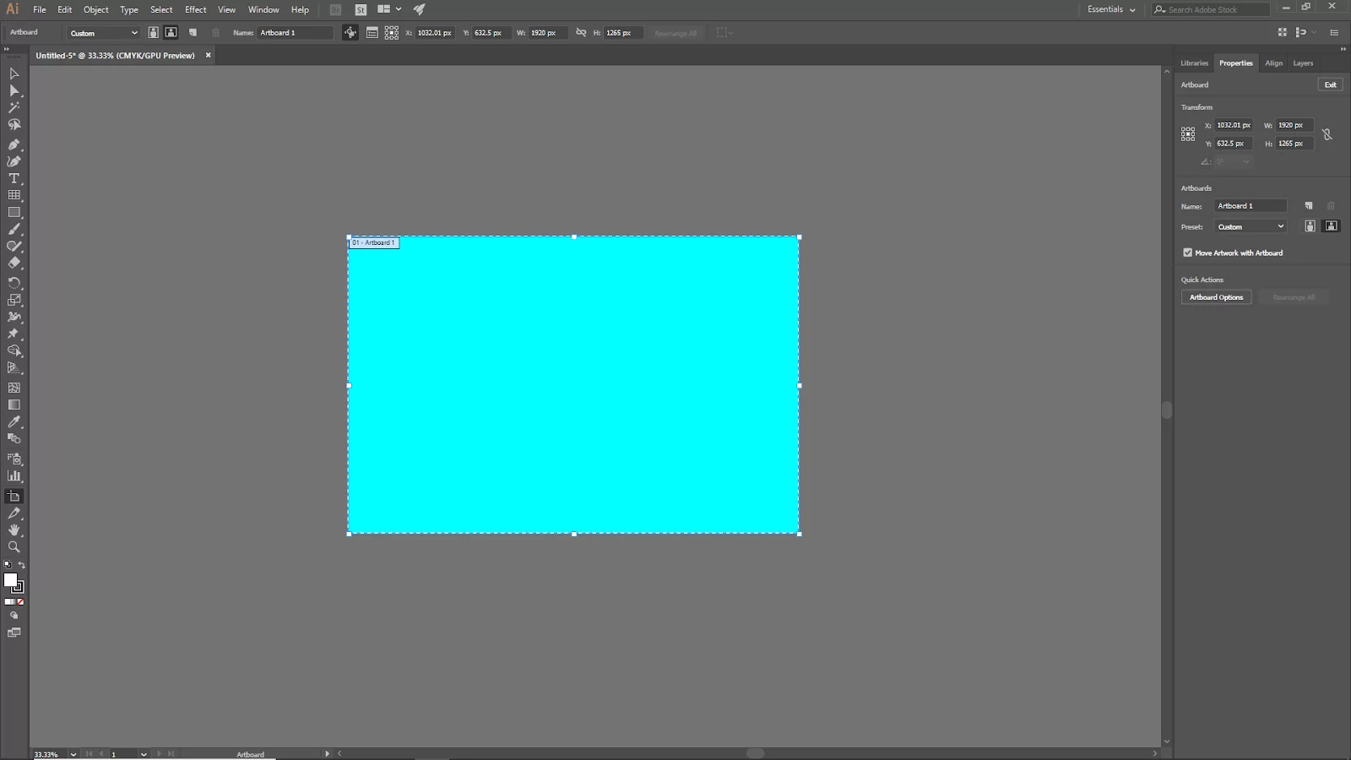Choose the Mesh tool
Image resolution: width=1351 pixels, height=760 pixels.
tap(14, 388)
